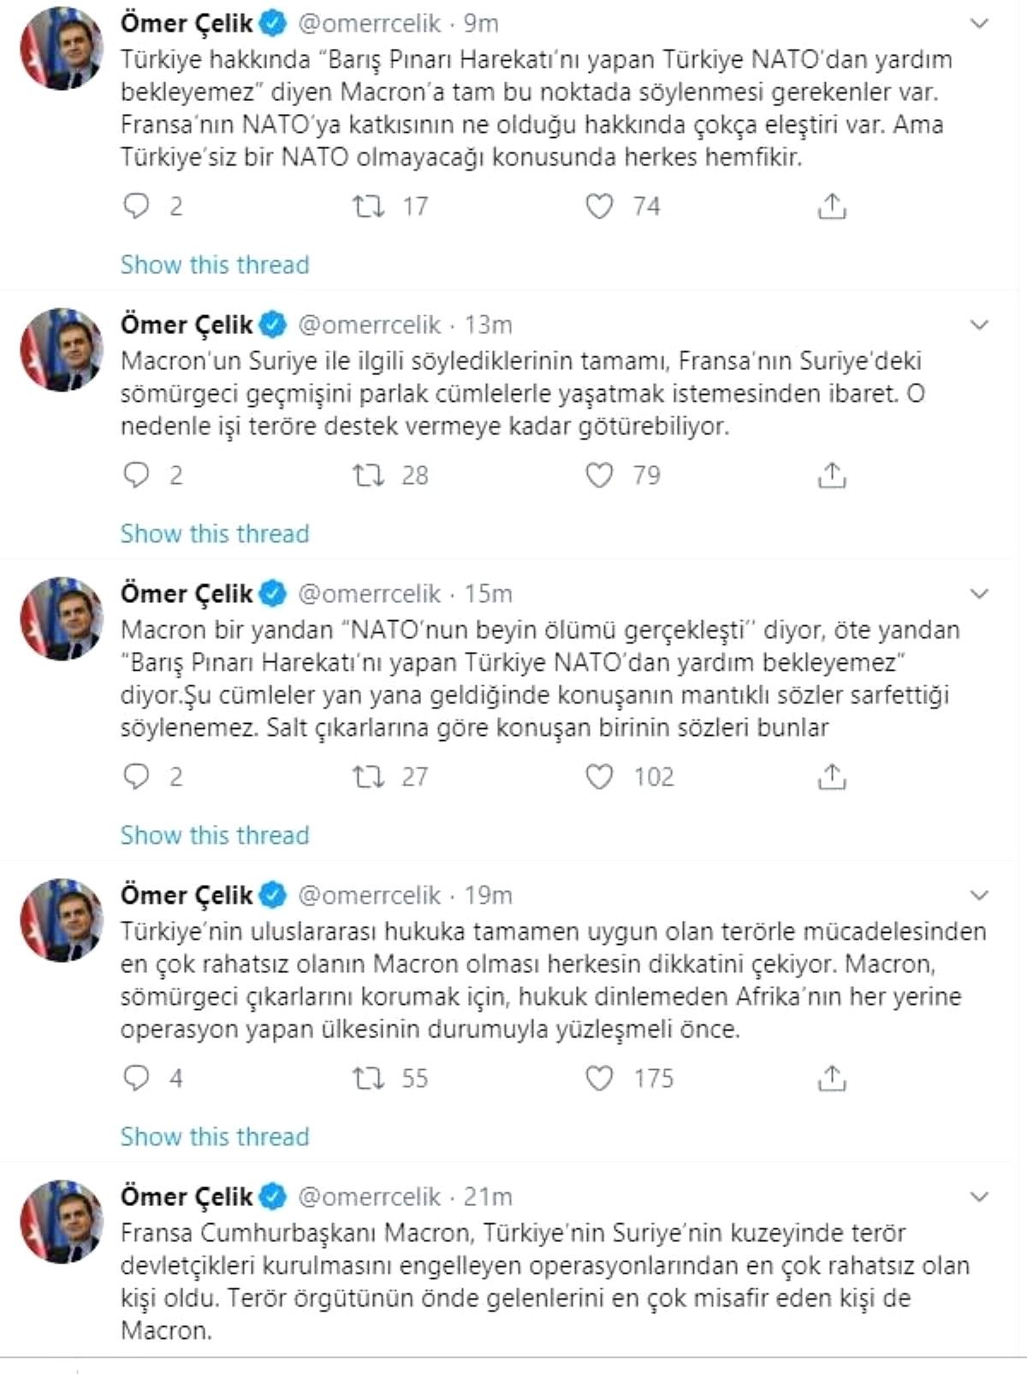Reply to the tweet with 4 replies
1027x1374 pixels.
click(x=137, y=1078)
